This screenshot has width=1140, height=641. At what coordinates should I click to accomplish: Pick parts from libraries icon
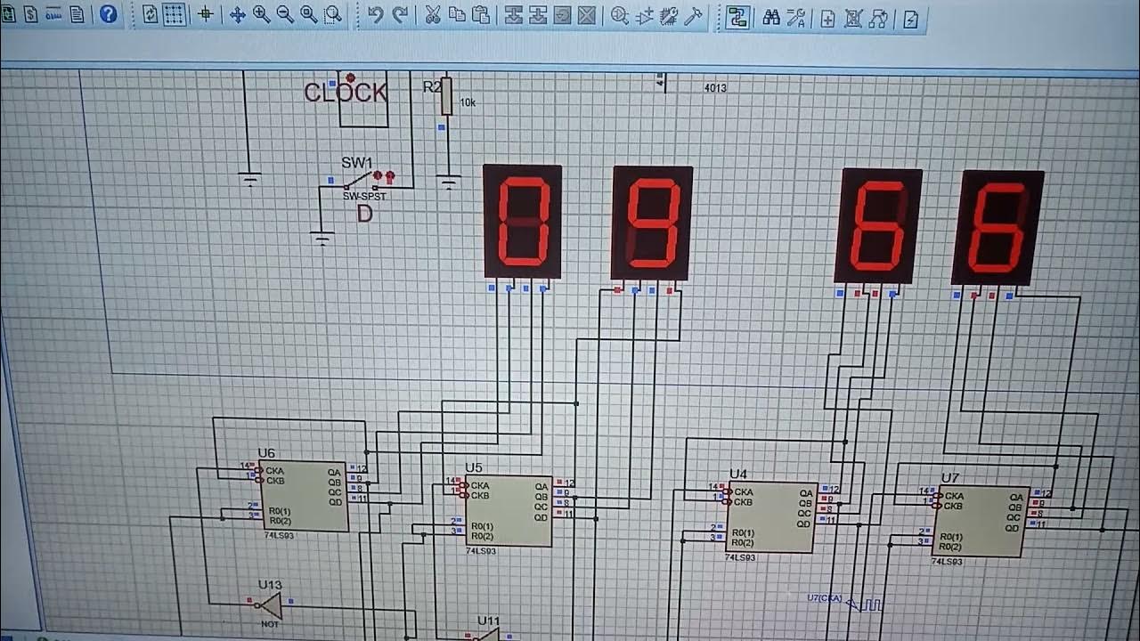click(x=620, y=16)
